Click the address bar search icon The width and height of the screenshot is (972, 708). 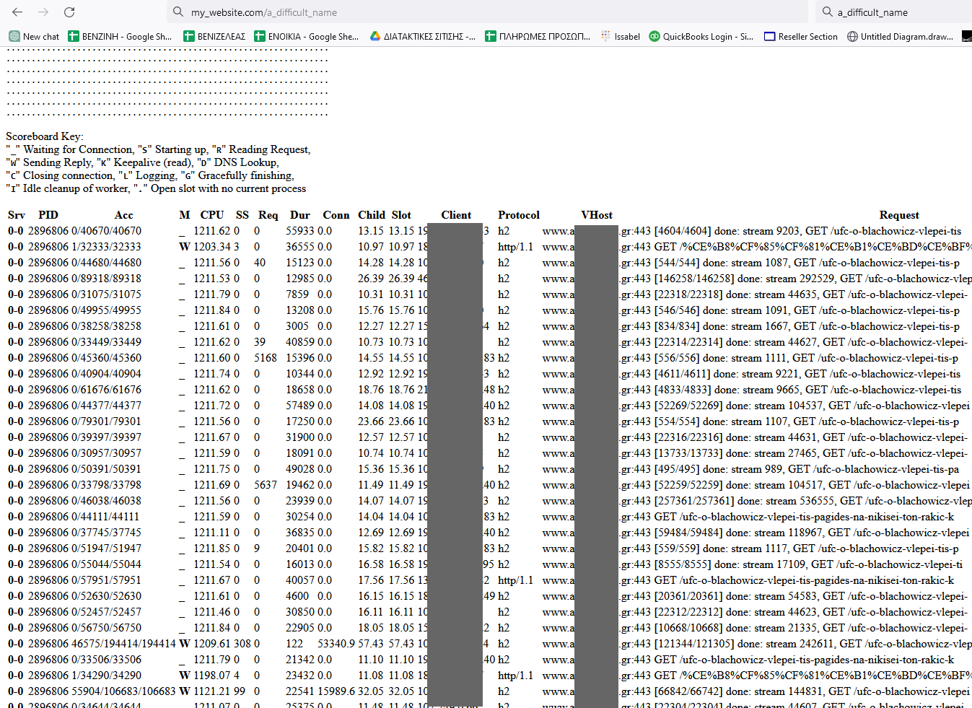coord(178,12)
